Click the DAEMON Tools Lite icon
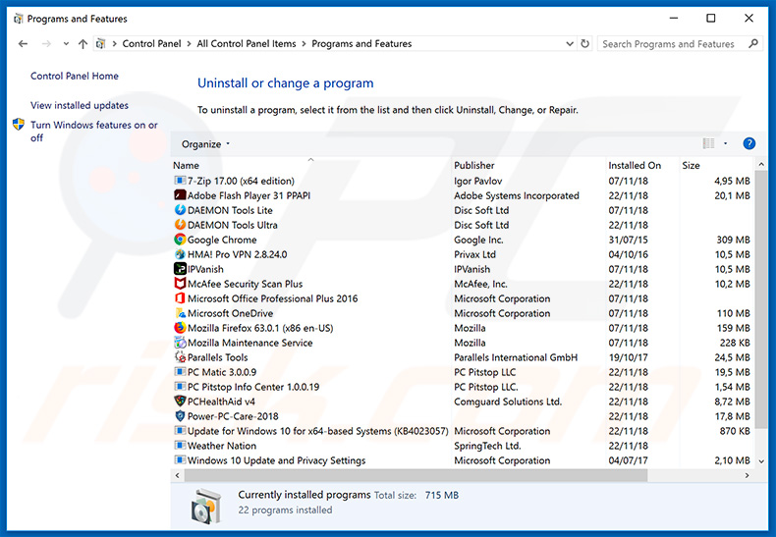The width and height of the screenshot is (776, 537). coord(180,210)
